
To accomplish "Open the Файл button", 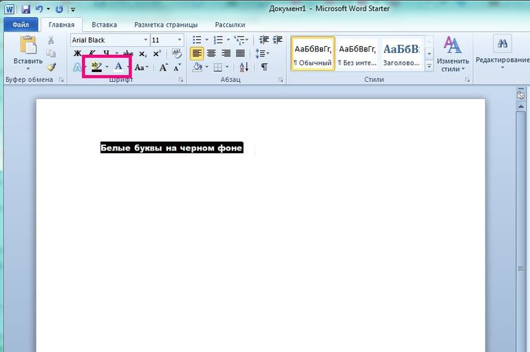I will click(x=20, y=25).
